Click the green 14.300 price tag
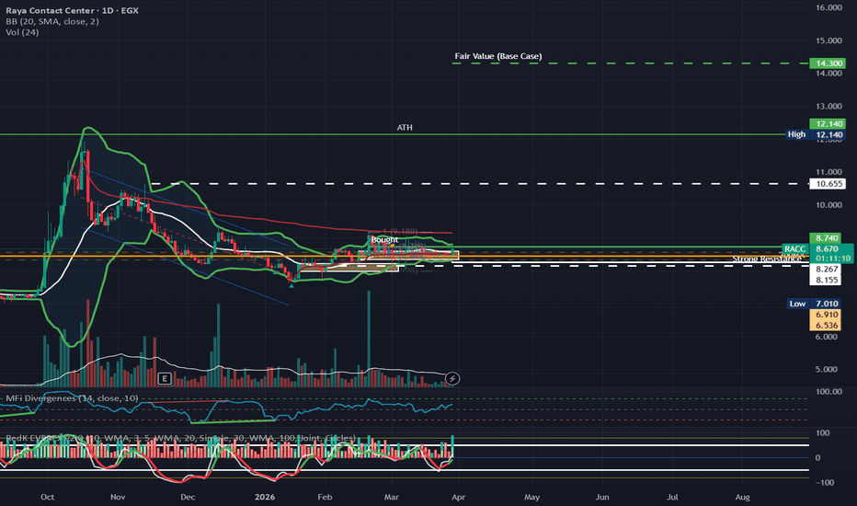857x506 pixels. coord(828,63)
